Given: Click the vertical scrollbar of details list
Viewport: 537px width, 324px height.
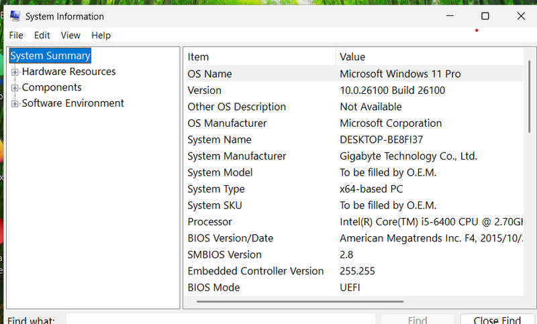Looking at the screenshot, I should [x=529, y=97].
